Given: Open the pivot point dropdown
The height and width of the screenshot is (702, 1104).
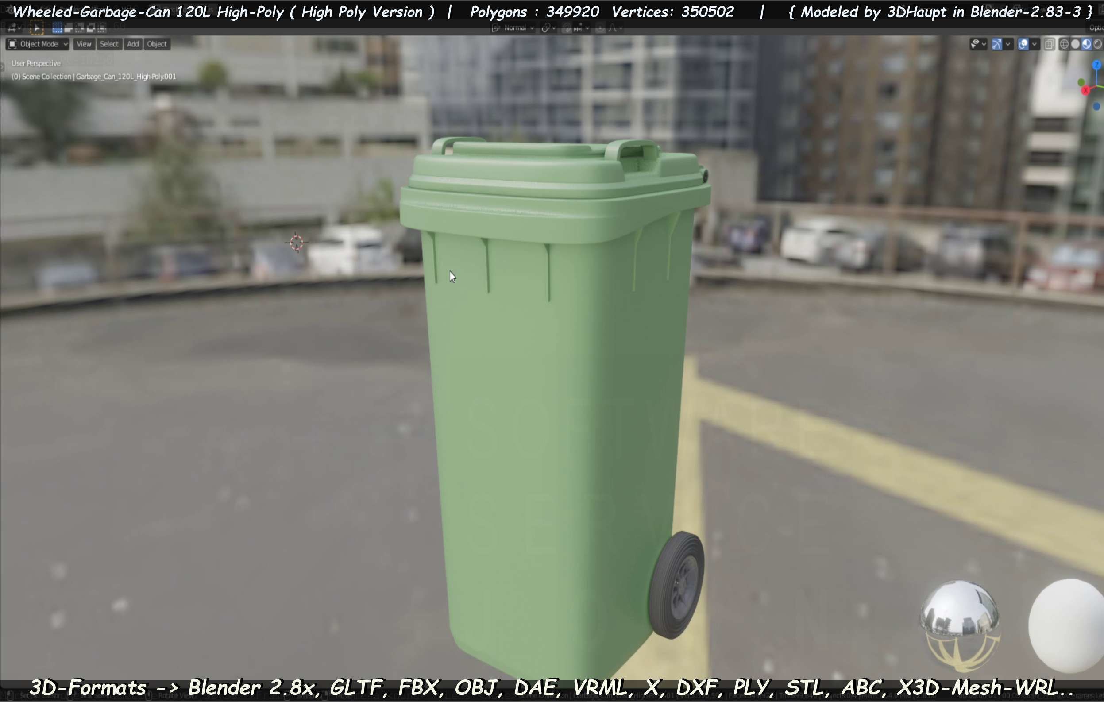Looking at the screenshot, I should [x=548, y=28].
